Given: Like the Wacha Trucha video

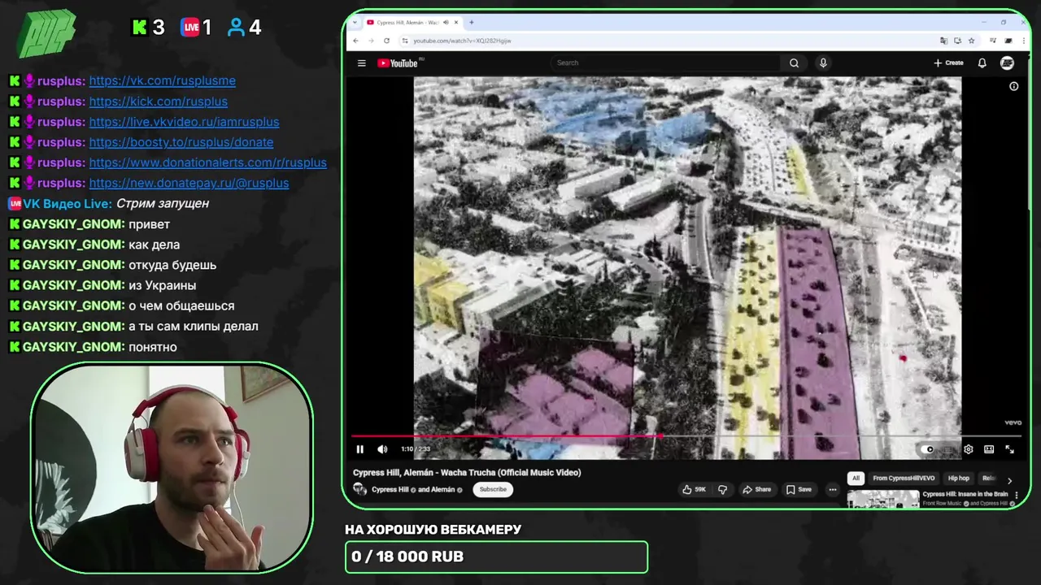Looking at the screenshot, I should (695, 489).
